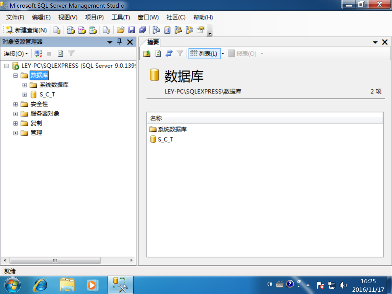Open the main toolbar overflow options arrow

tap(210, 33)
